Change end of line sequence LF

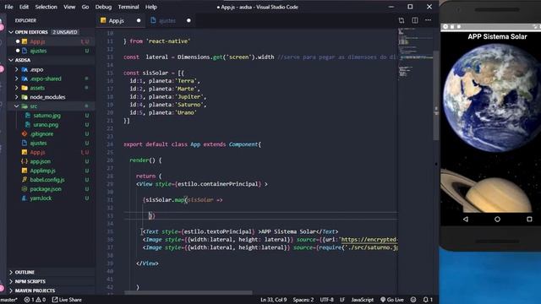342,300
